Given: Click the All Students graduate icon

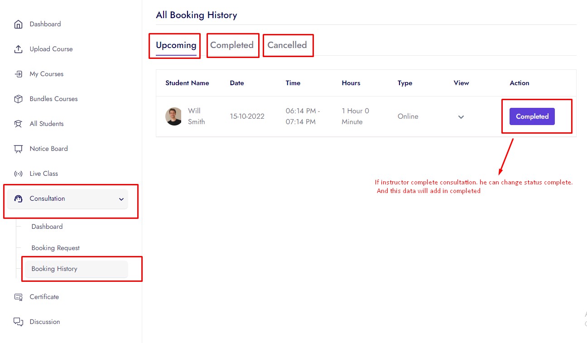Looking at the screenshot, I should click(x=18, y=124).
